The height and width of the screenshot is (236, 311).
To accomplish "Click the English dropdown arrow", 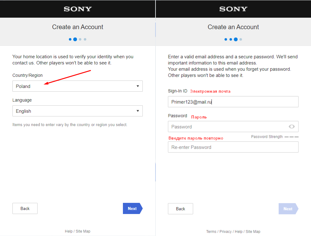I will (138, 111).
